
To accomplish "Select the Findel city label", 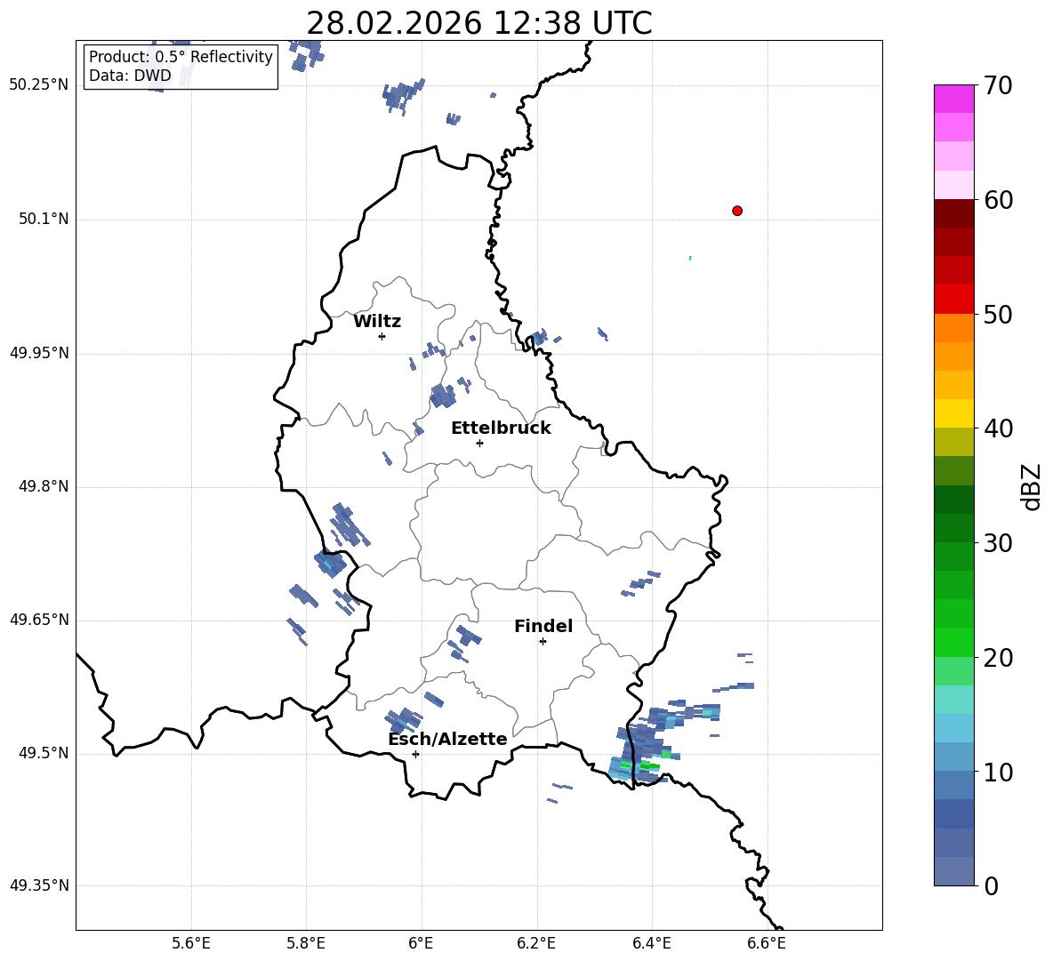I will click(x=543, y=626).
